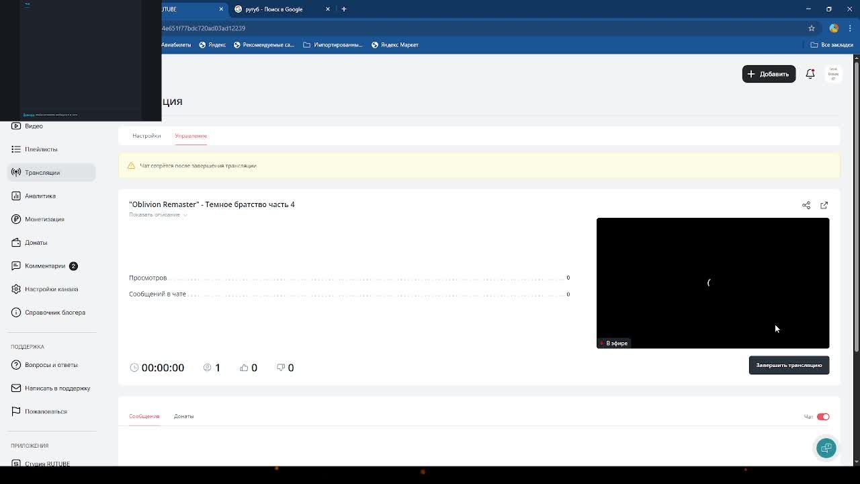Click the Добавить button

click(x=769, y=74)
